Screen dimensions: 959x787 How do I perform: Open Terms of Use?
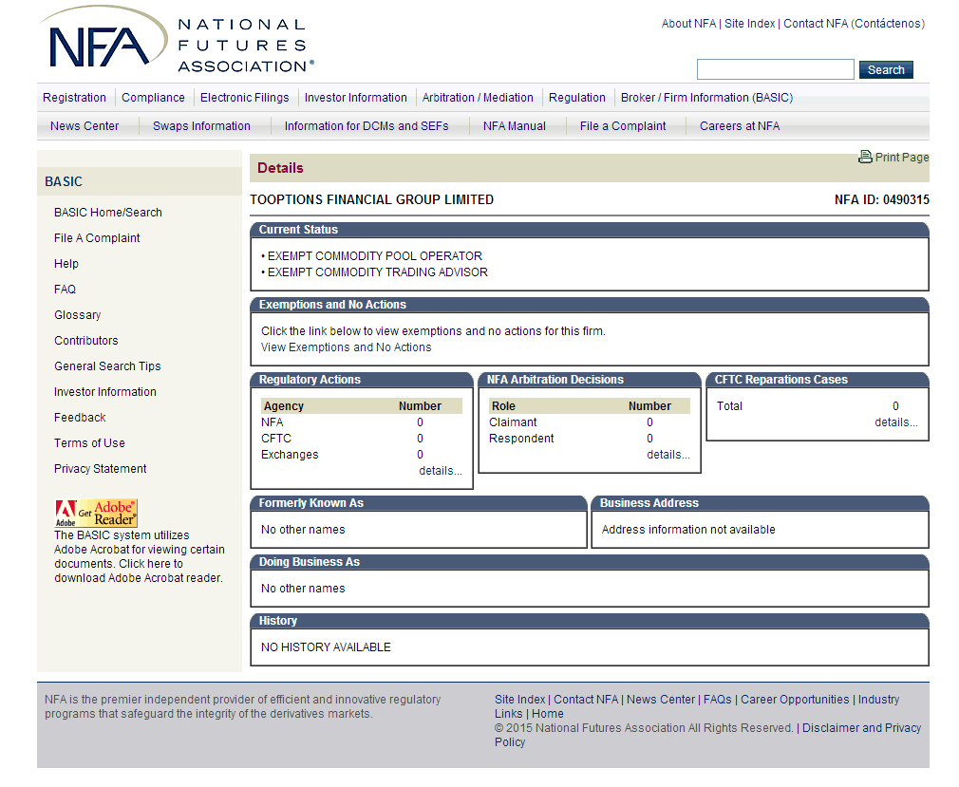[x=89, y=443]
